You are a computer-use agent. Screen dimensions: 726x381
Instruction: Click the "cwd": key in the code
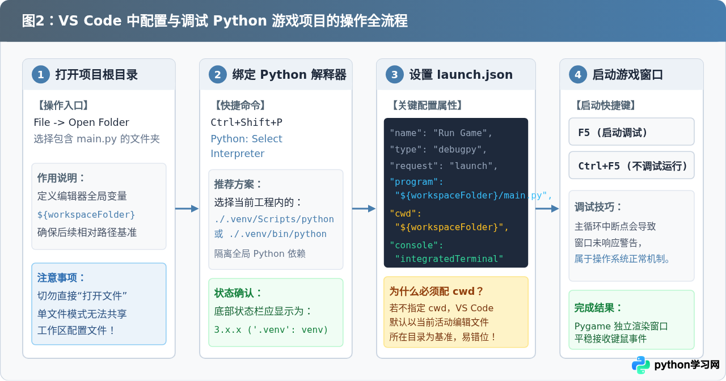406,214
